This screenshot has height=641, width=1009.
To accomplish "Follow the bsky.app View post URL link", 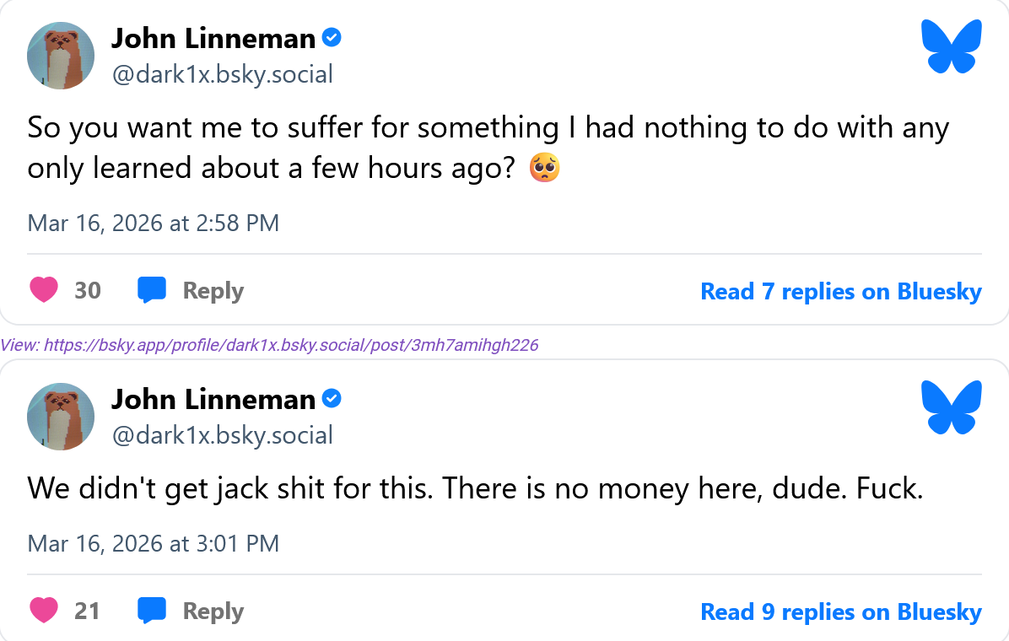I will coord(291,346).
